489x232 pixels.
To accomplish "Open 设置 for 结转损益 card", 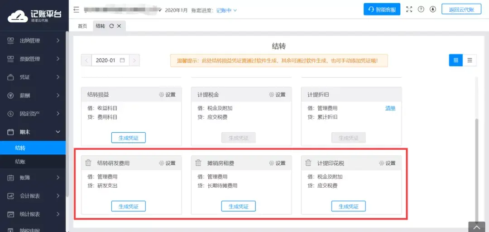I will (167, 95).
